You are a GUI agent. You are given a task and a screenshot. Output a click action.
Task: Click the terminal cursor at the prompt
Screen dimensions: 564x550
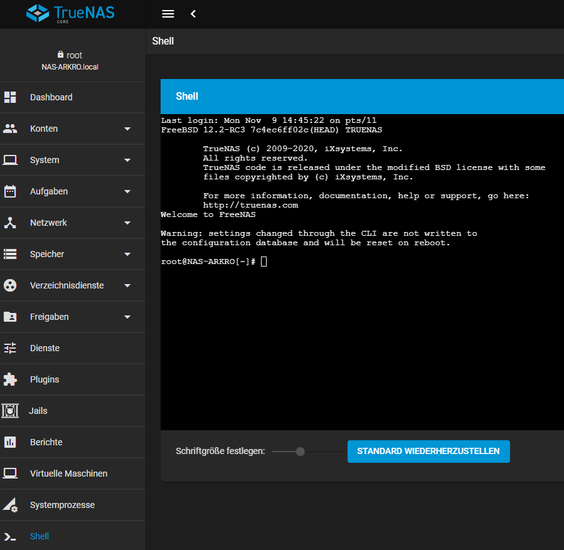pos(263,262)
